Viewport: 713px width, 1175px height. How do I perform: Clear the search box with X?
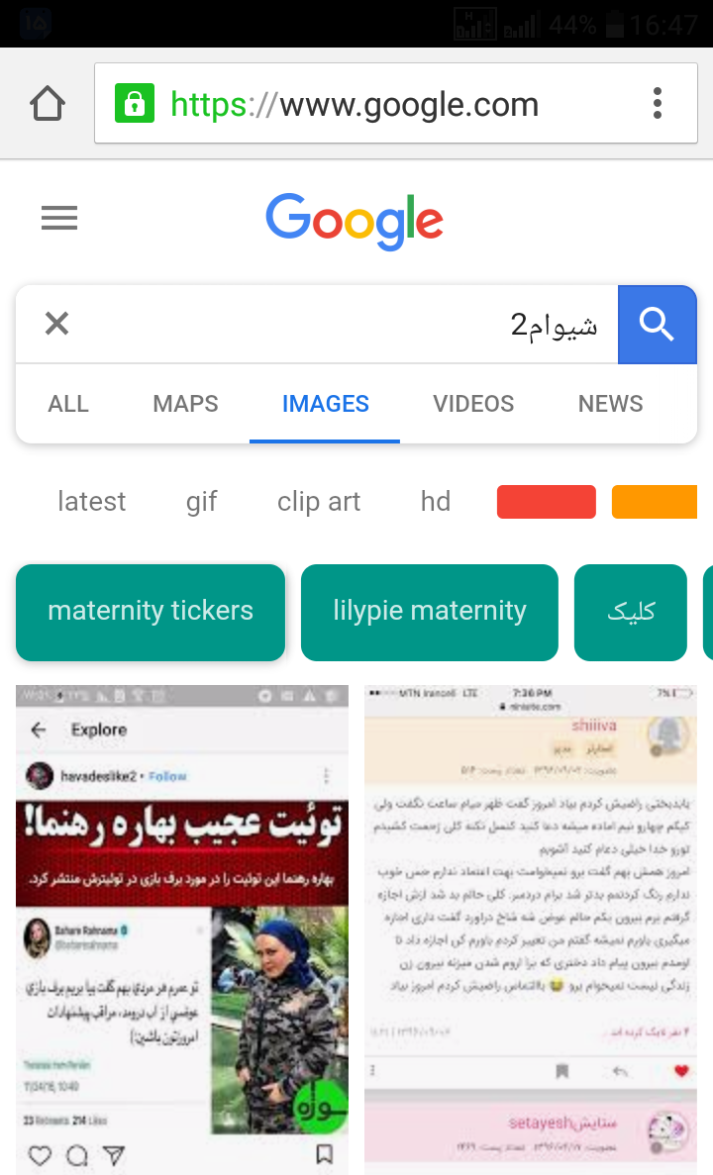pyautogui.click(x=57, y=324)
